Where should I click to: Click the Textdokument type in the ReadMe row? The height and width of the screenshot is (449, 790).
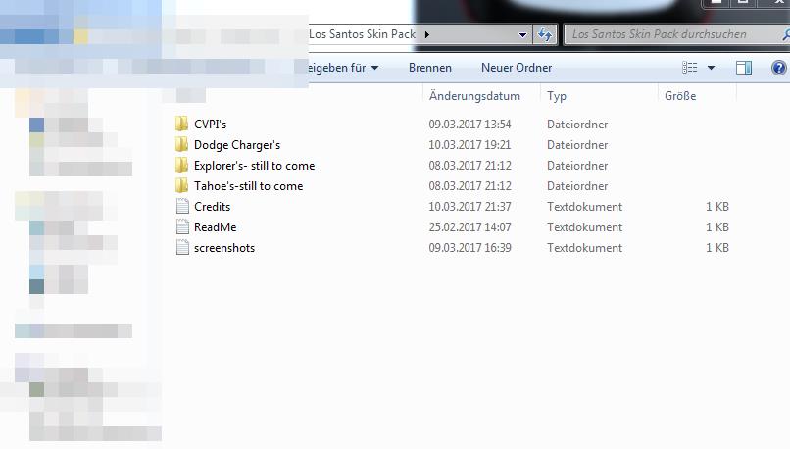584,227
